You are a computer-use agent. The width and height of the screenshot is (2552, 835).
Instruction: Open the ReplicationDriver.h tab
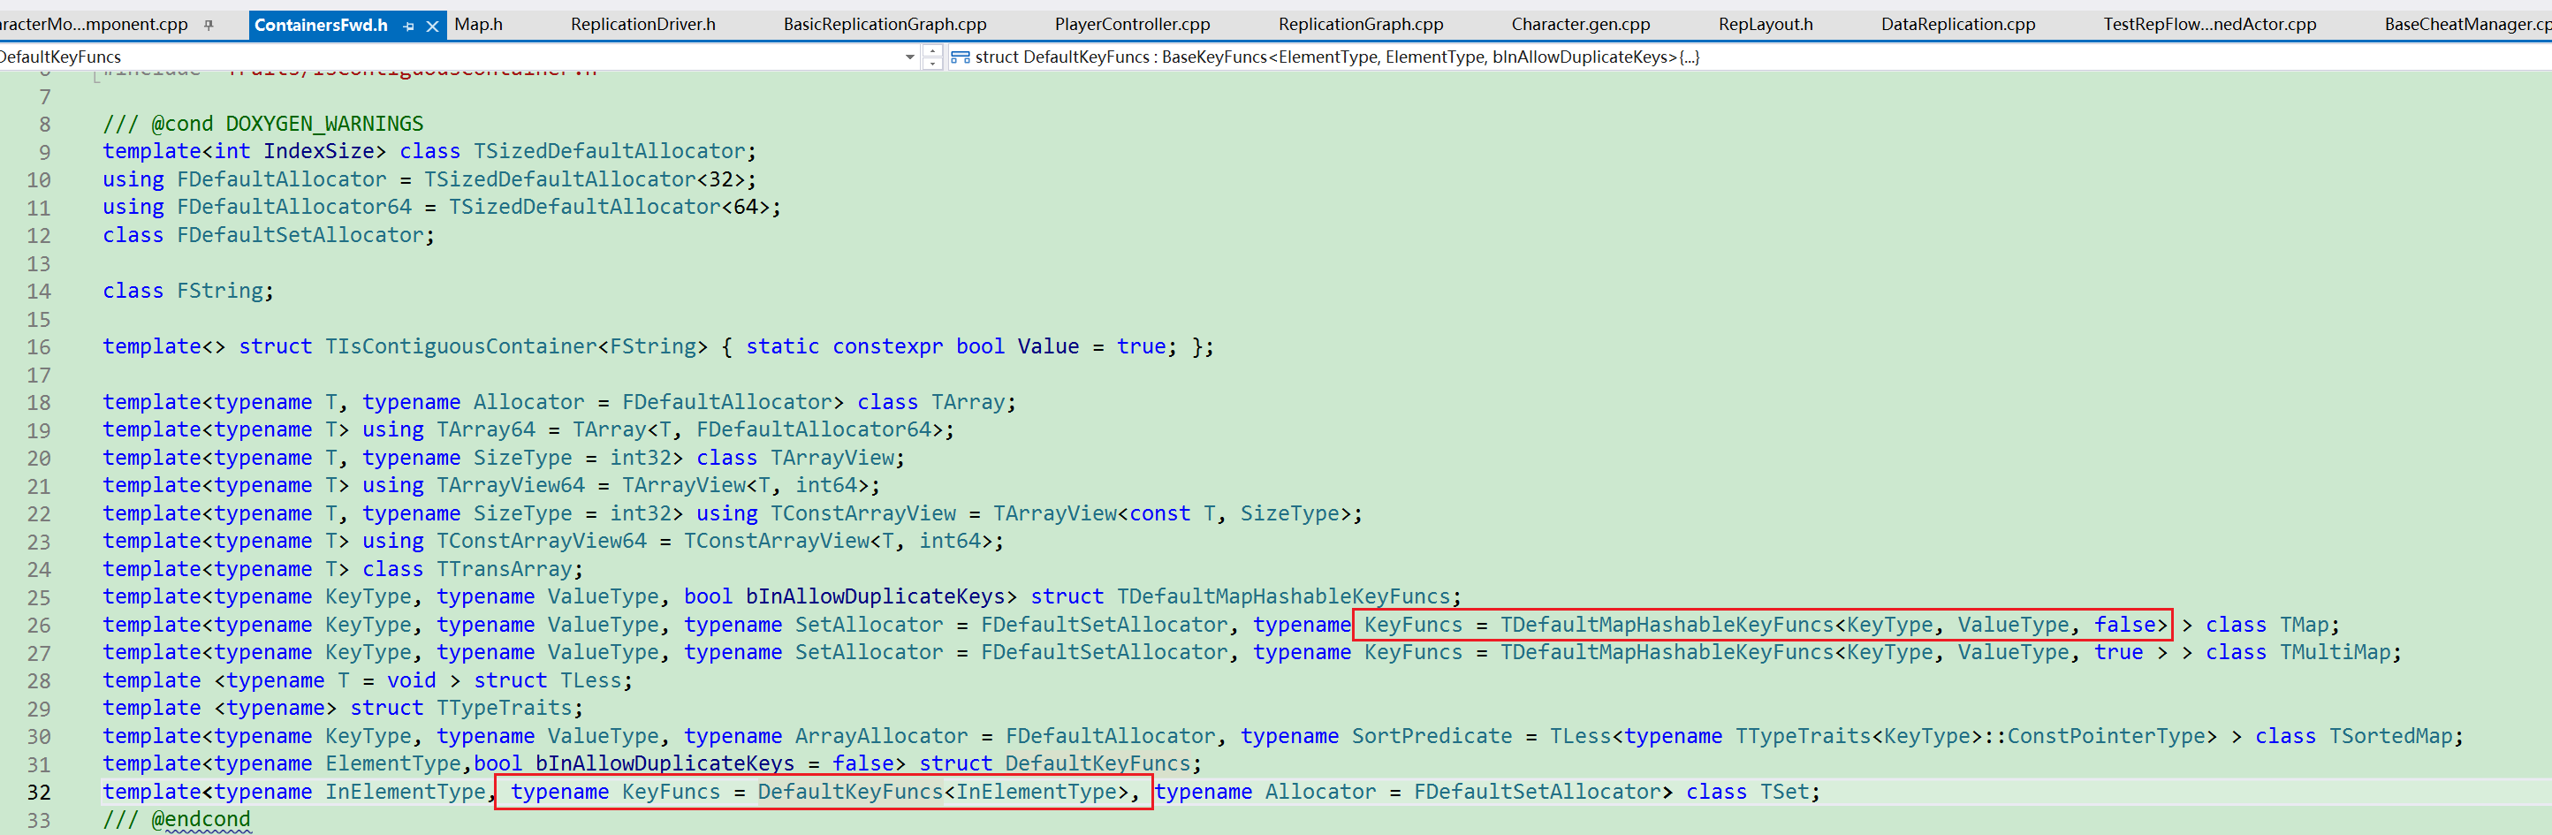click(x=643, y=25)
